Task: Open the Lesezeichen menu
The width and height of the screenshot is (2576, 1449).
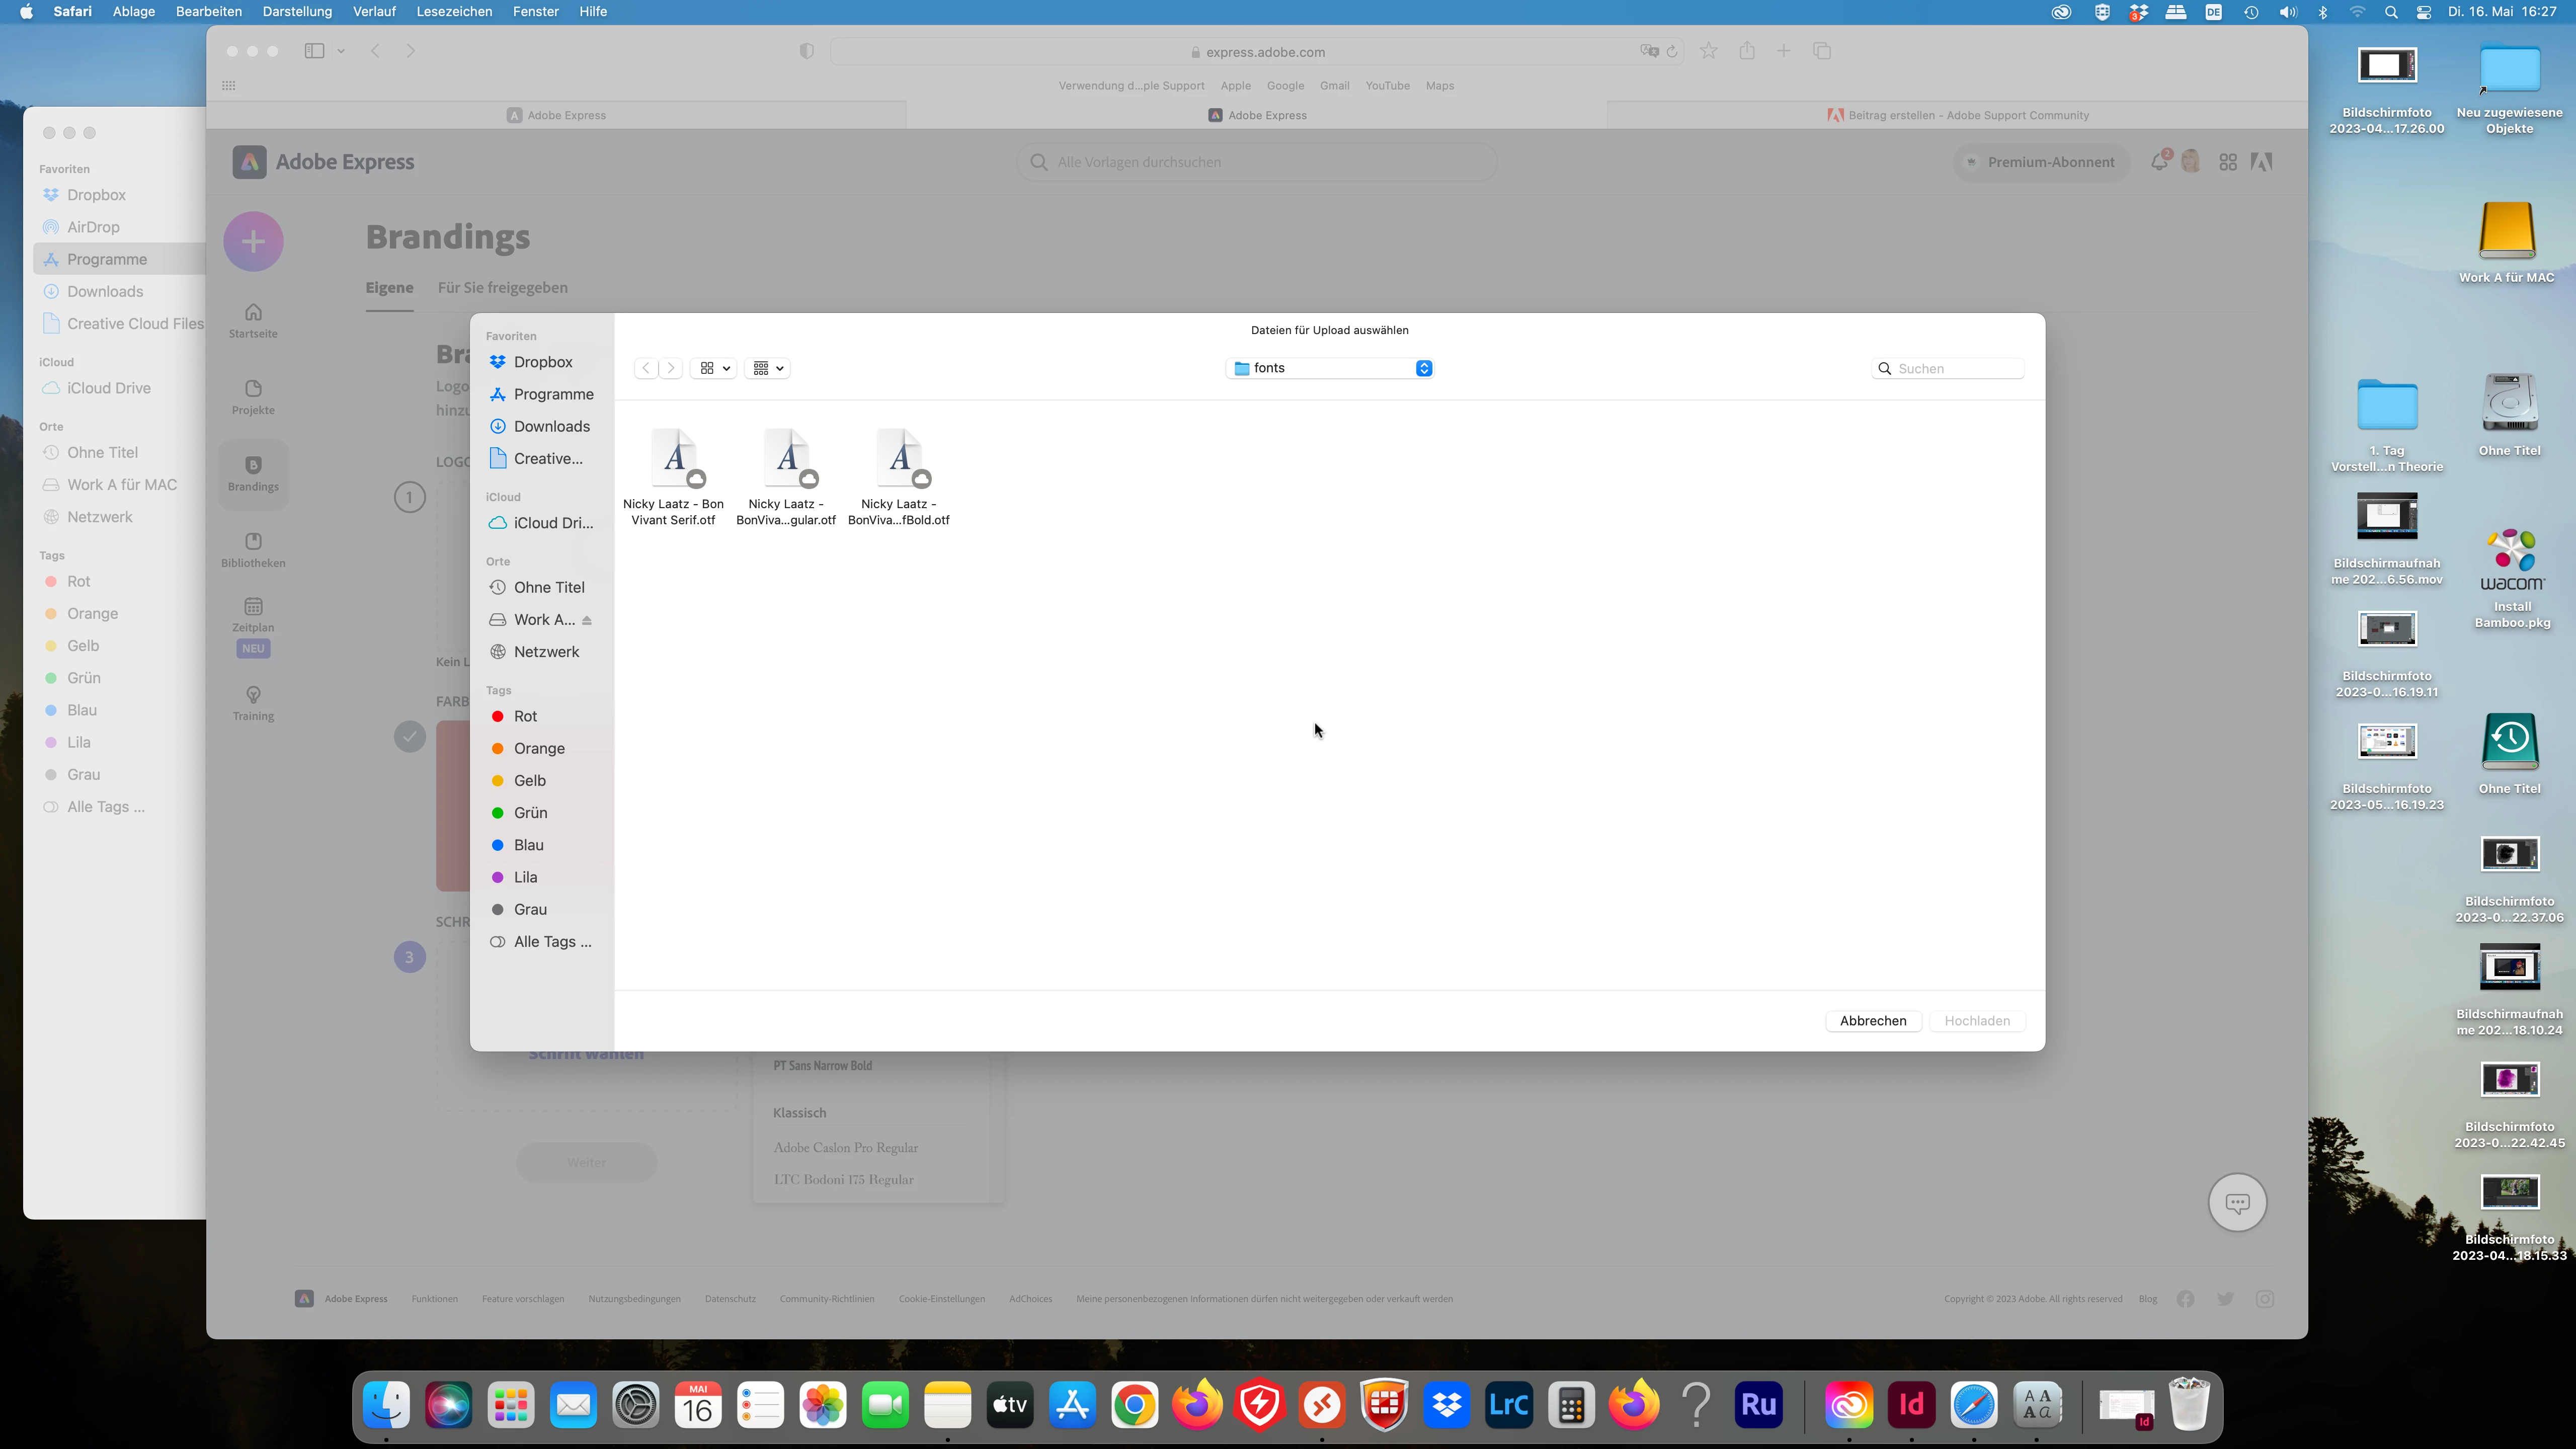Action: pyautogui.click(x=454, y=12)
